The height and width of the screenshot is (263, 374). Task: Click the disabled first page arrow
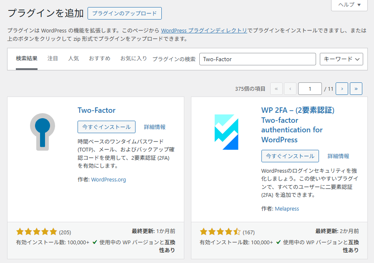click(276, 89)
